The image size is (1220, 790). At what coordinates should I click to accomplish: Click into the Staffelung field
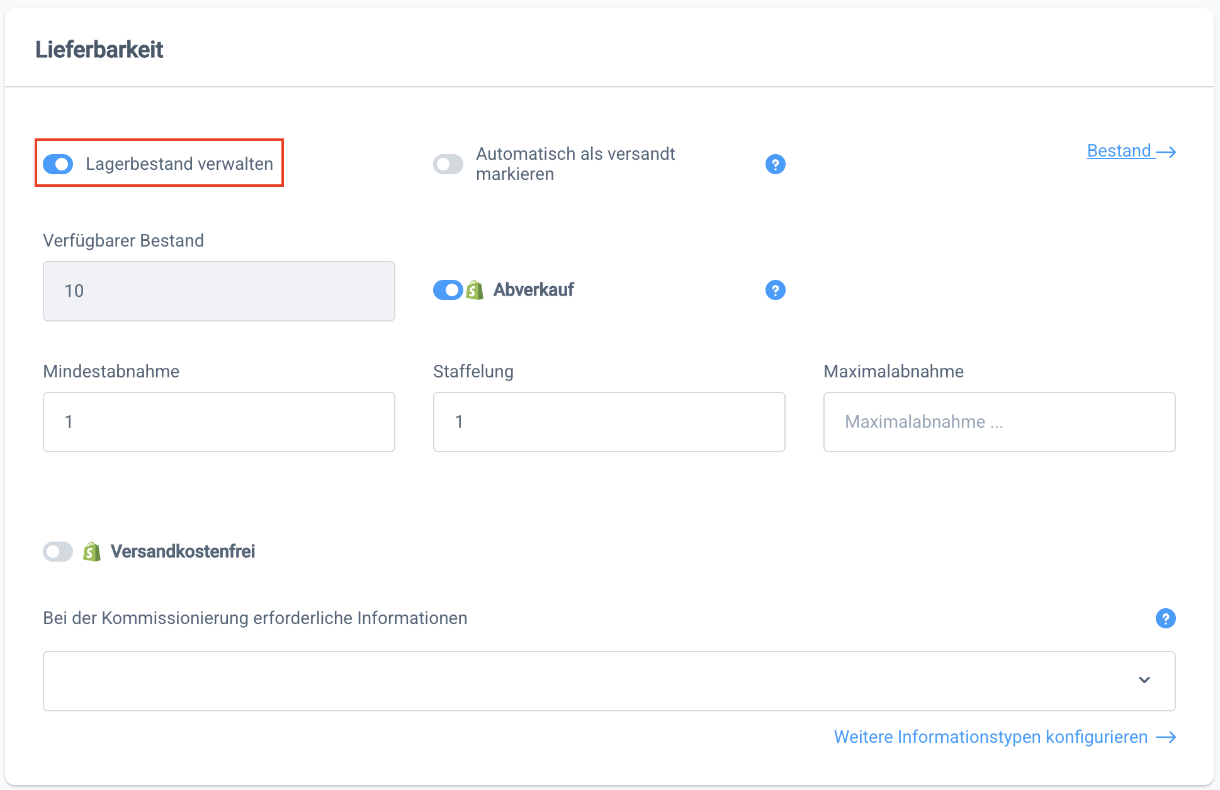(609, 422)
